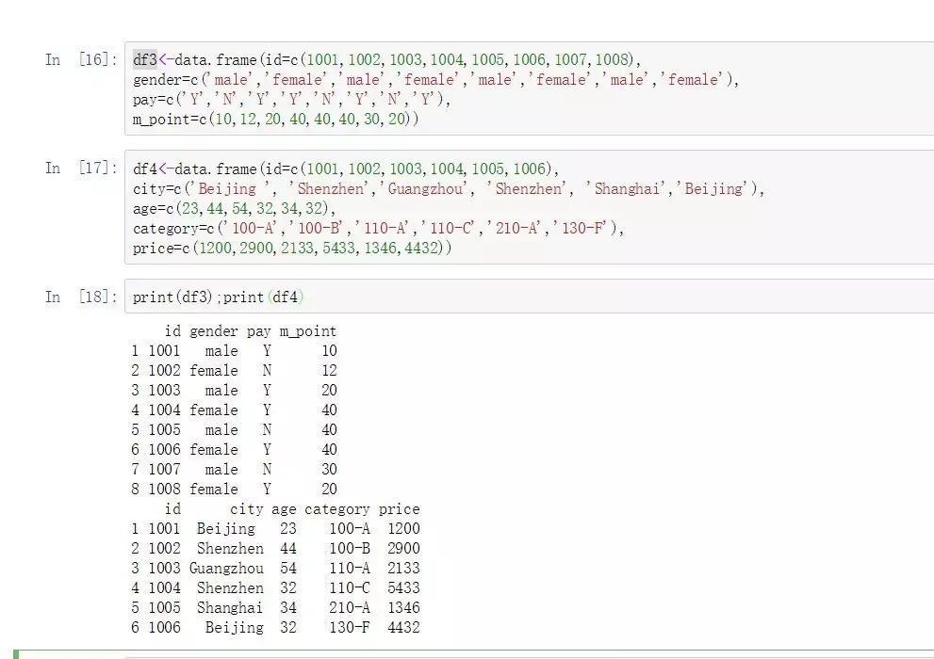Click the 'city' column header in output
The image size is (934, 659).
pyautogui.click(x=247, y=509)
